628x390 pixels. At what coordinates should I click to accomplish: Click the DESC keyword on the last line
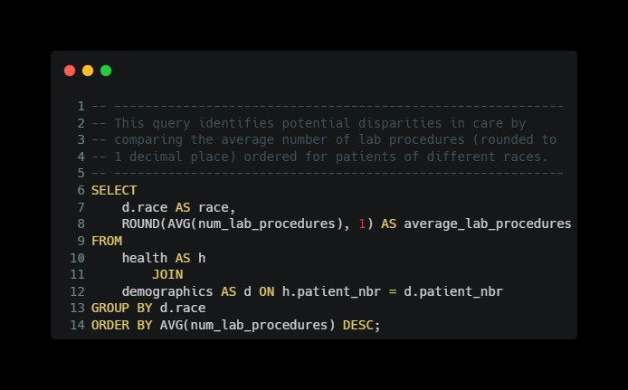click(357, 325)
